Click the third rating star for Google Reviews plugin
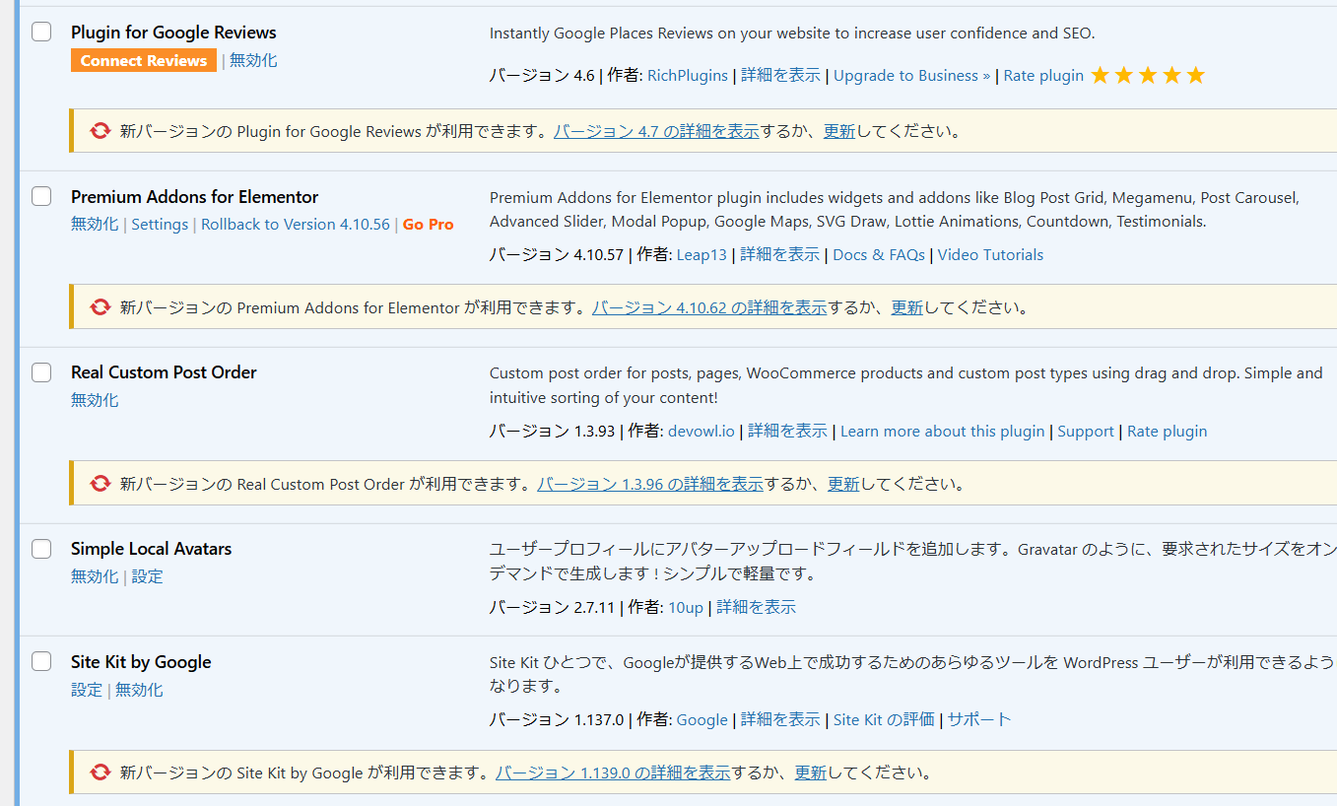1337x806 pixels. [x=1148, y=76]
